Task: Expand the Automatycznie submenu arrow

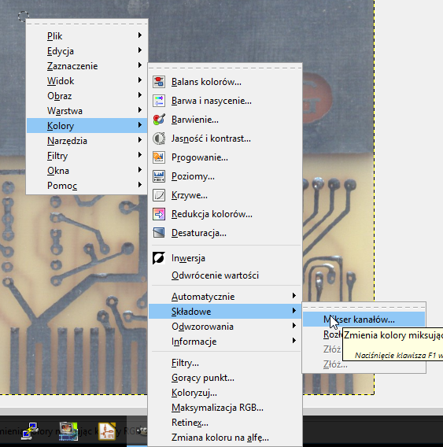Action: pyautogui.click(x=294, y=296)
